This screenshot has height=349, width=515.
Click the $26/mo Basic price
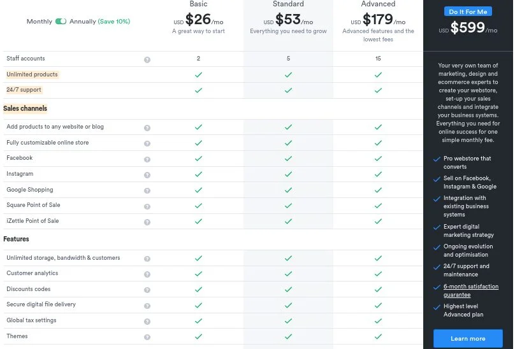click(198, 19)
